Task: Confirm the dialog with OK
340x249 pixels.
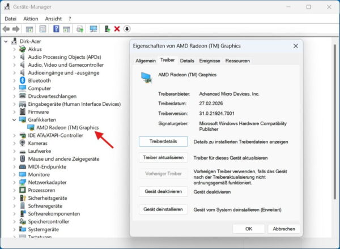Action: [x=249, y=229]
